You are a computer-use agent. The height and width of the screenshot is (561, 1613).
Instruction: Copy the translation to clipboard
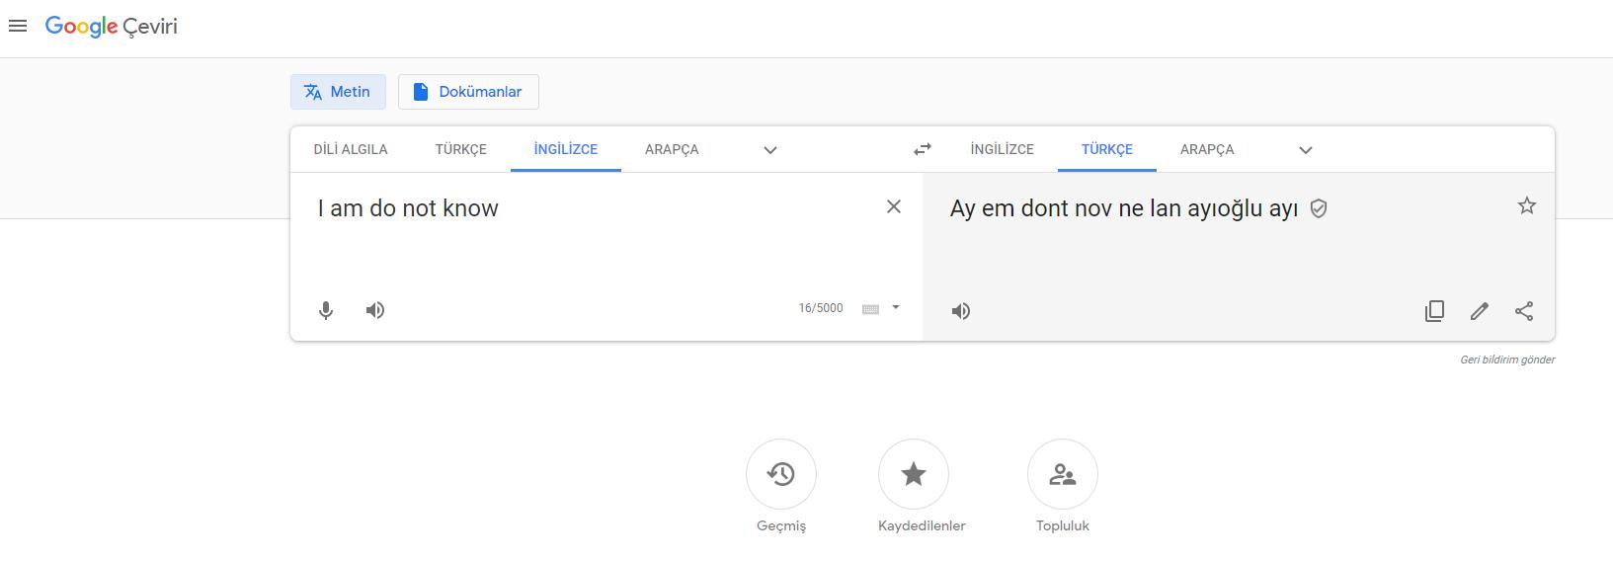pyautogui.click(x=1434, y=311)
